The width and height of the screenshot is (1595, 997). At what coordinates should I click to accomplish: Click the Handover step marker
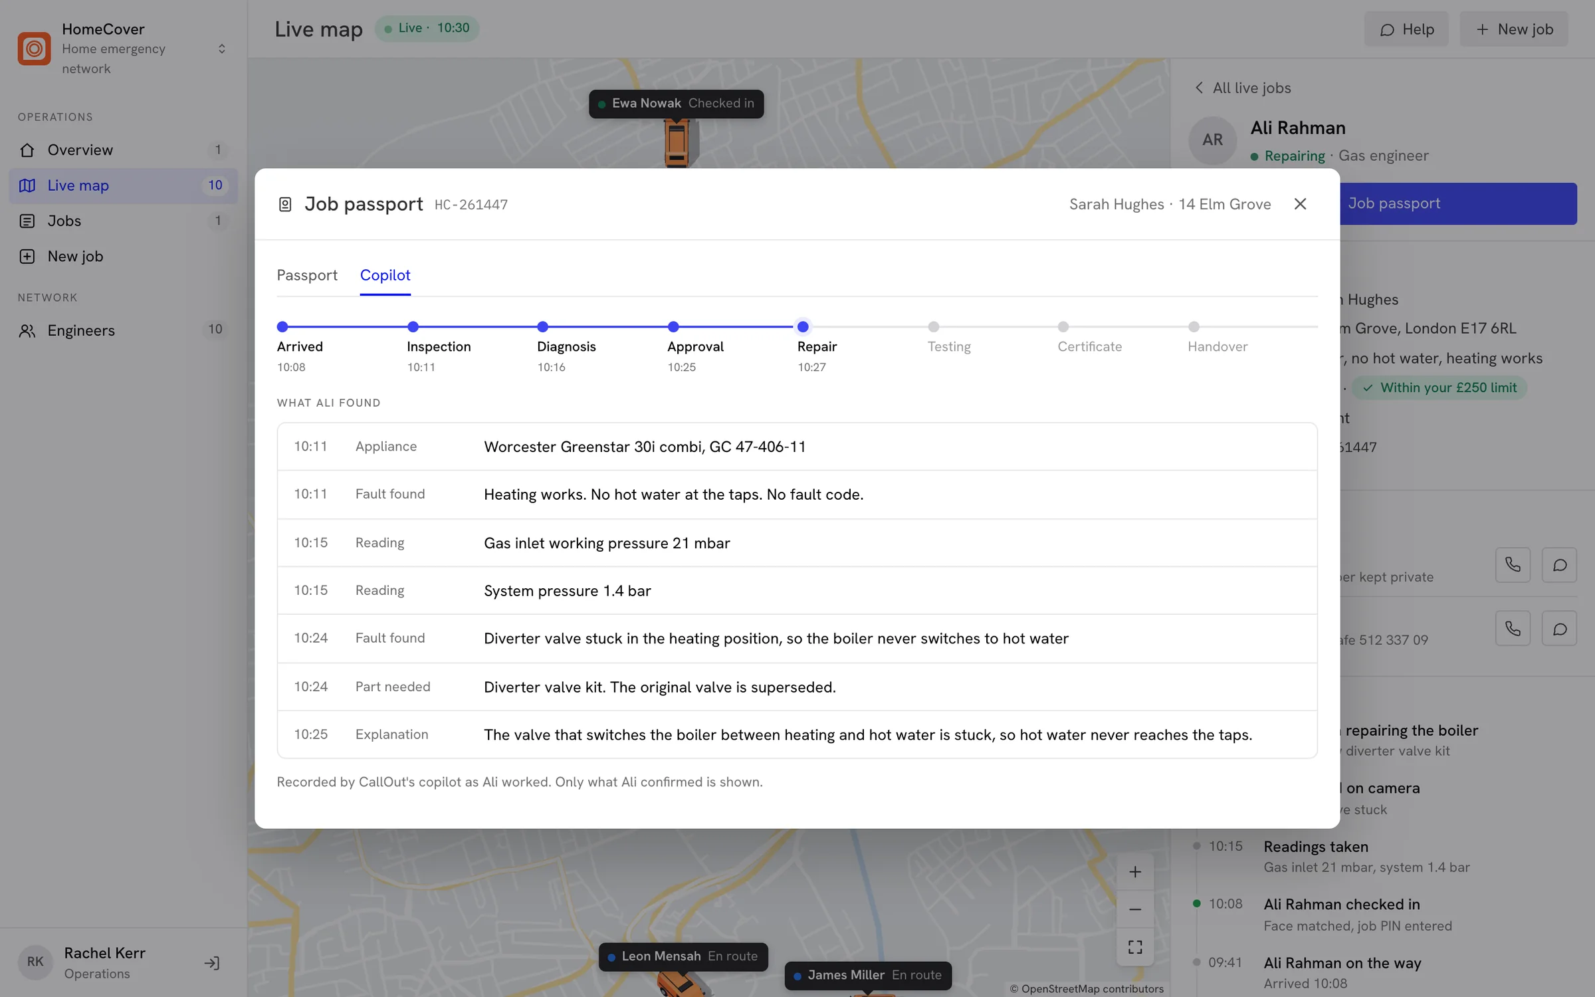(1194, 326)
